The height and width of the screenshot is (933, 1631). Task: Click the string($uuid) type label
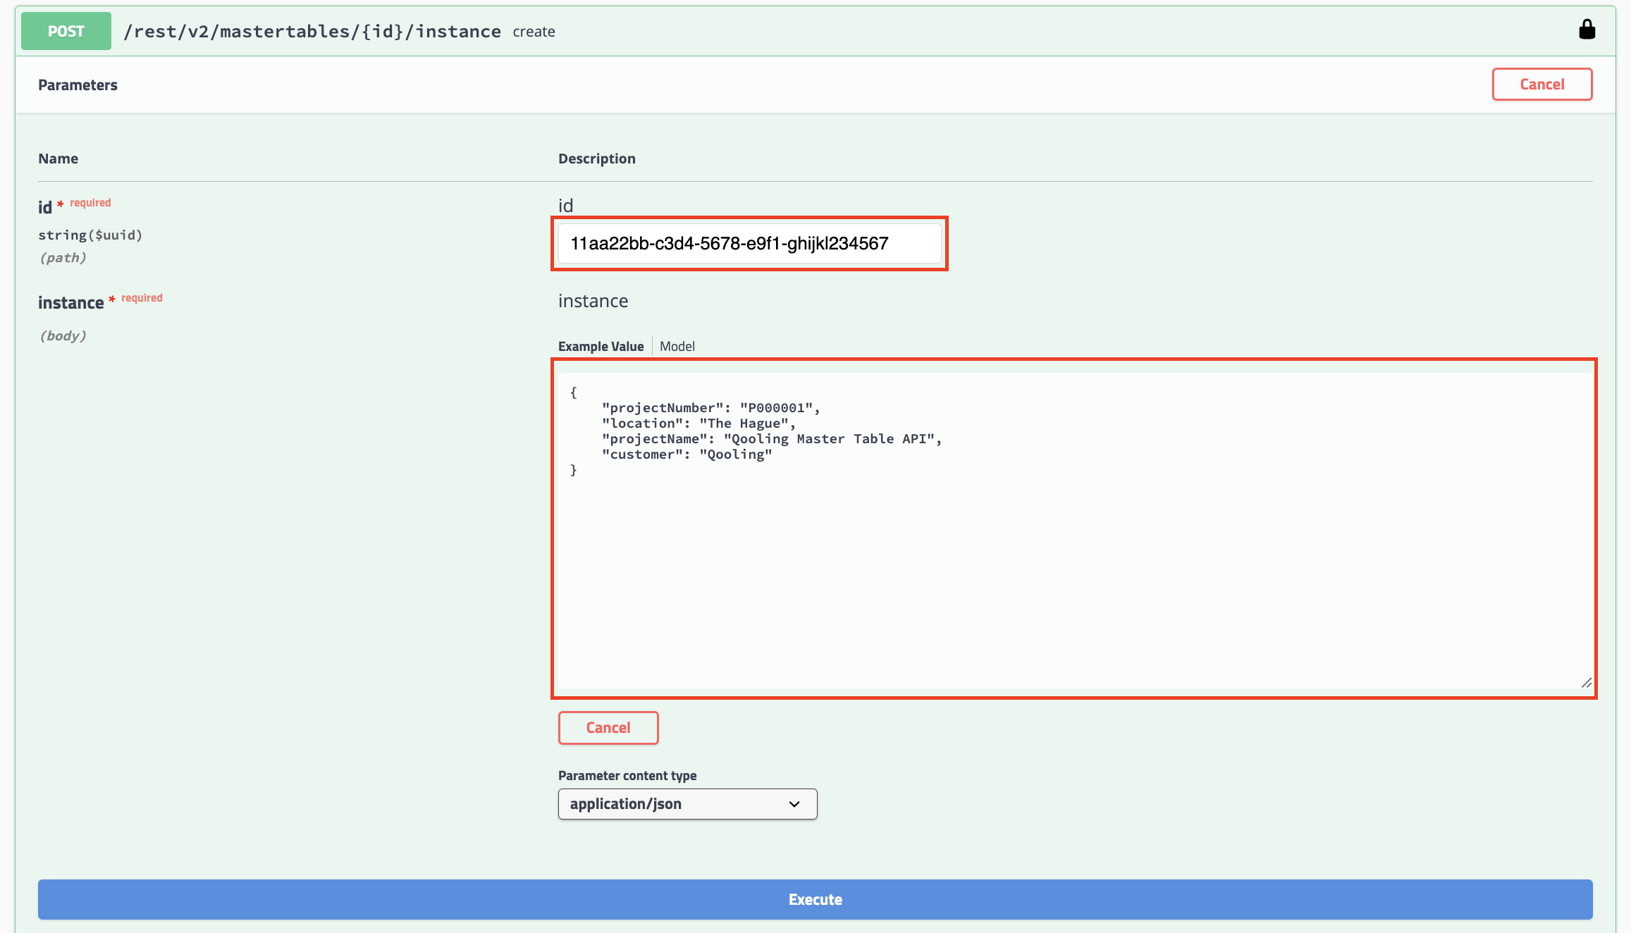[x=90, y=235]
